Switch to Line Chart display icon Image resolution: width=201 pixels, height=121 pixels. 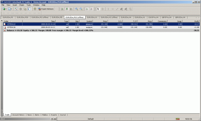(71, 9)
